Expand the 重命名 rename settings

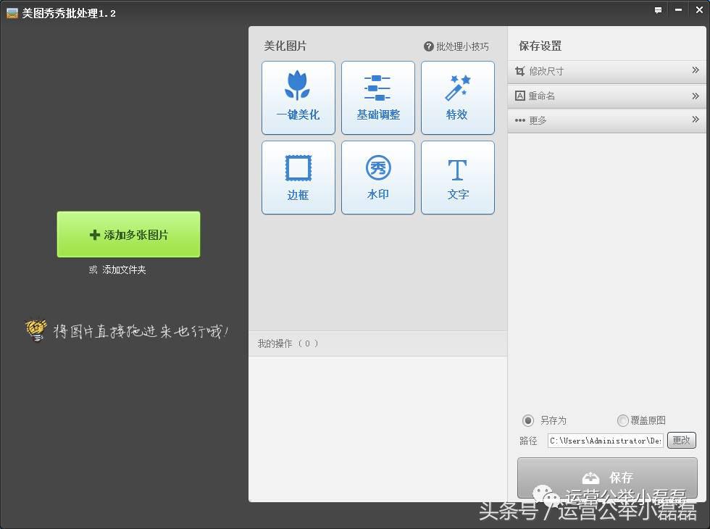[607, 96]
